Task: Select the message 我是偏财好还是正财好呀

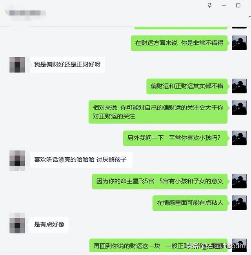Action: [67, 65]
